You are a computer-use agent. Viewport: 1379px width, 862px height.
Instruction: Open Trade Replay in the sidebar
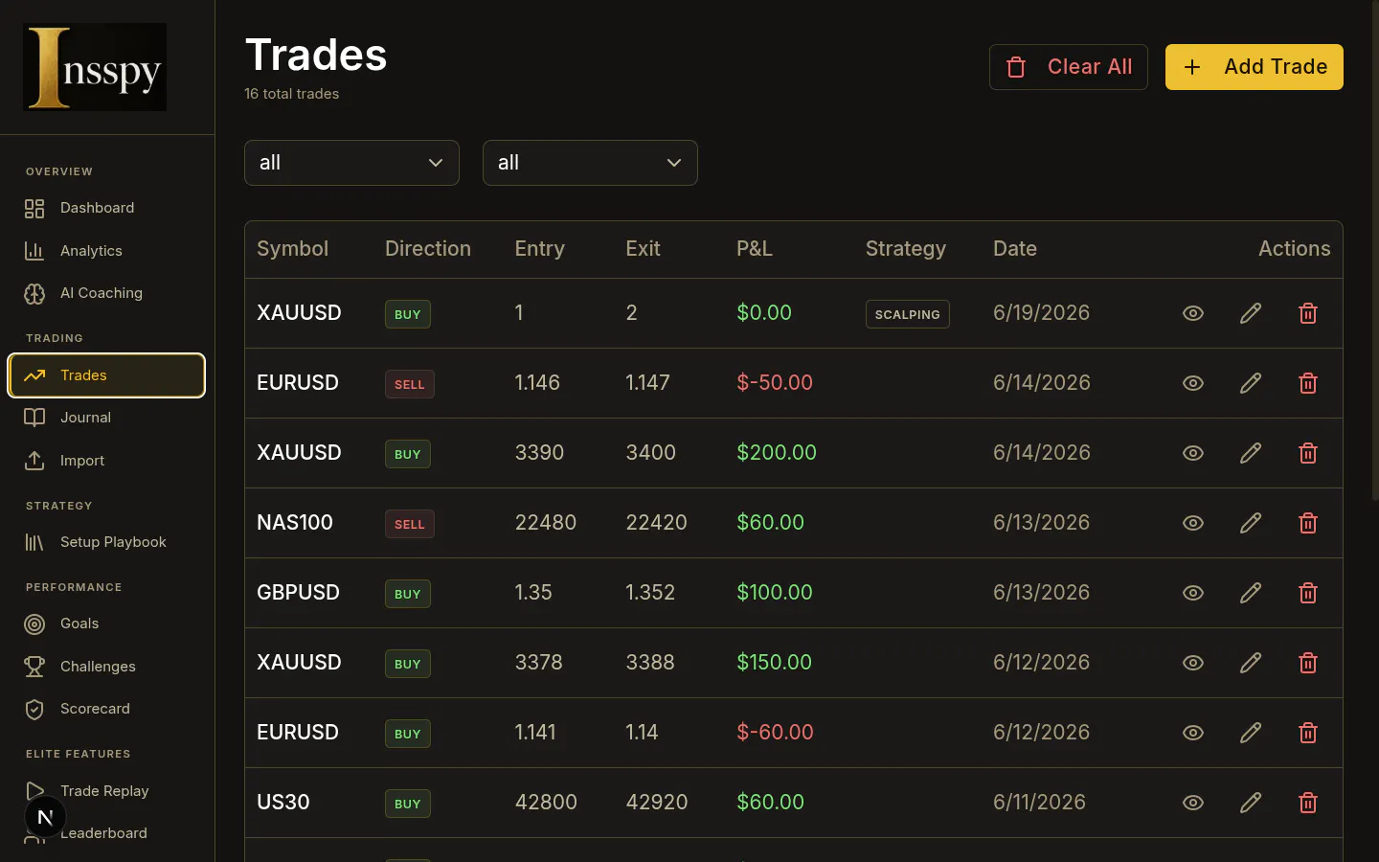click(106, 791)
